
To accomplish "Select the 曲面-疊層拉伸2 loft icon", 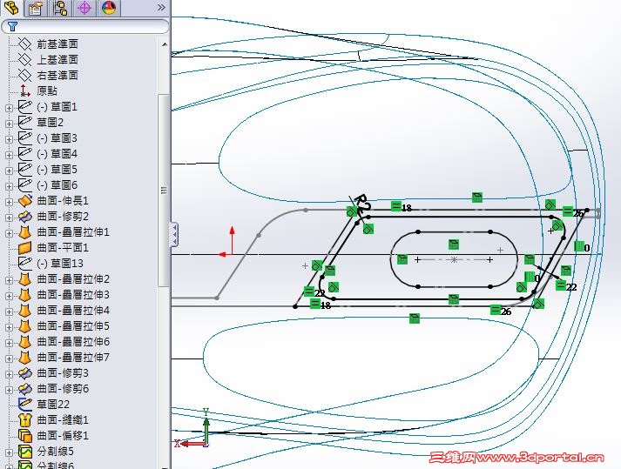I will (25, 279).
